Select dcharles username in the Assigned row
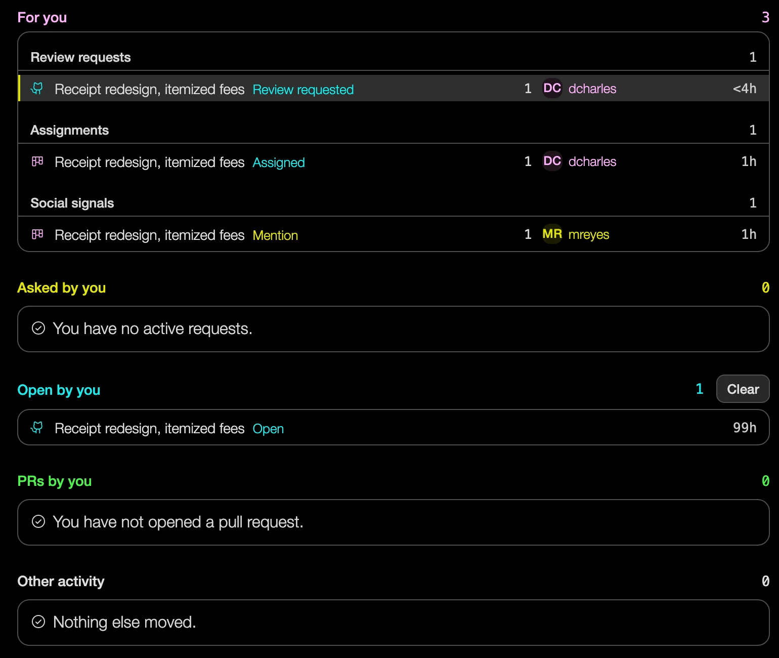 pyautogui.click(x=592, y=162)
